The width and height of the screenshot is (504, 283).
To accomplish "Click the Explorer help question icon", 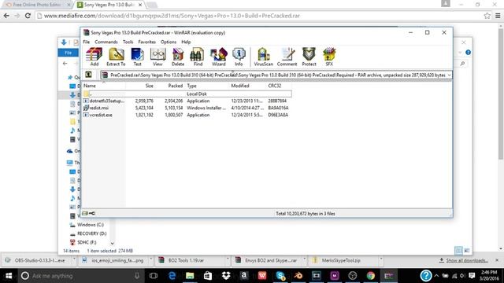I will coord(468,53).
